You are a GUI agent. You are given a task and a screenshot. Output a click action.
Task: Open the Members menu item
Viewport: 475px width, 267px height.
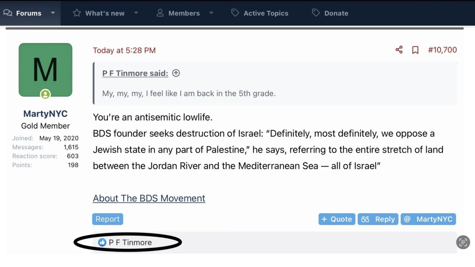pyautogui.click(x=184, y=13)
